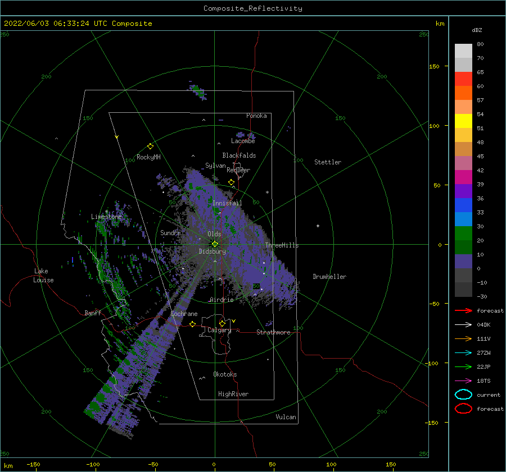
Task: Click the Lake Louise label
Action: click(43, 276)
